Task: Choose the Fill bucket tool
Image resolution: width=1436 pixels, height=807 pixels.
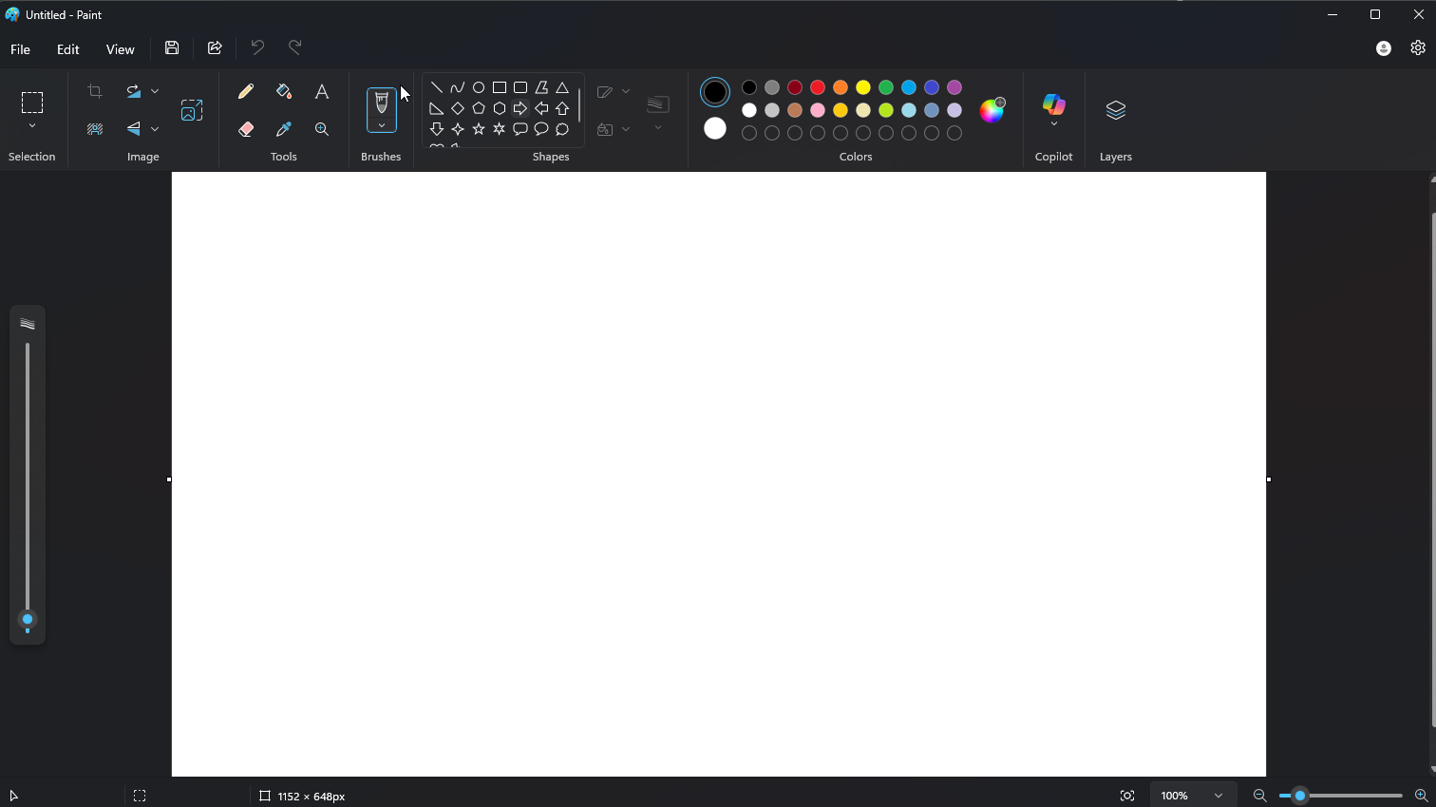Action: tap(284, 91)
